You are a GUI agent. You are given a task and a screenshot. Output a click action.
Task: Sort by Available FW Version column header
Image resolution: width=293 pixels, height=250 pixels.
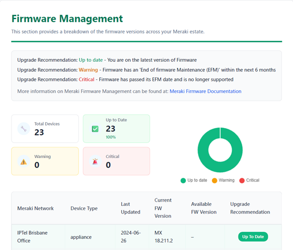tap(204, 208)
